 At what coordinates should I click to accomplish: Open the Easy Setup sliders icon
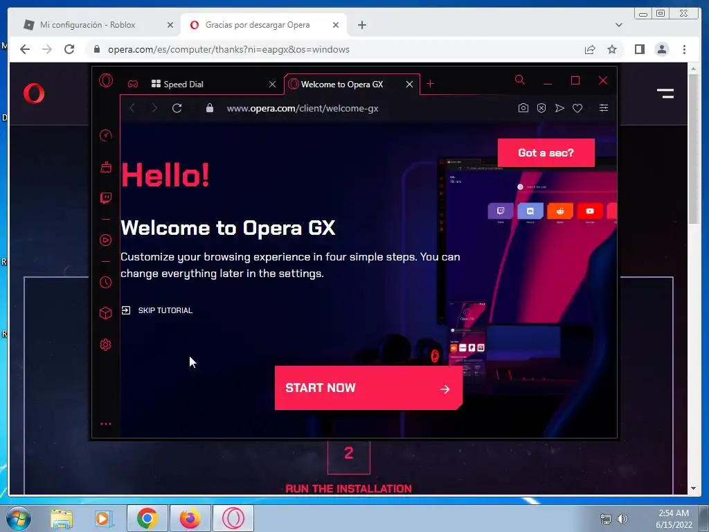tap(604, 107)
